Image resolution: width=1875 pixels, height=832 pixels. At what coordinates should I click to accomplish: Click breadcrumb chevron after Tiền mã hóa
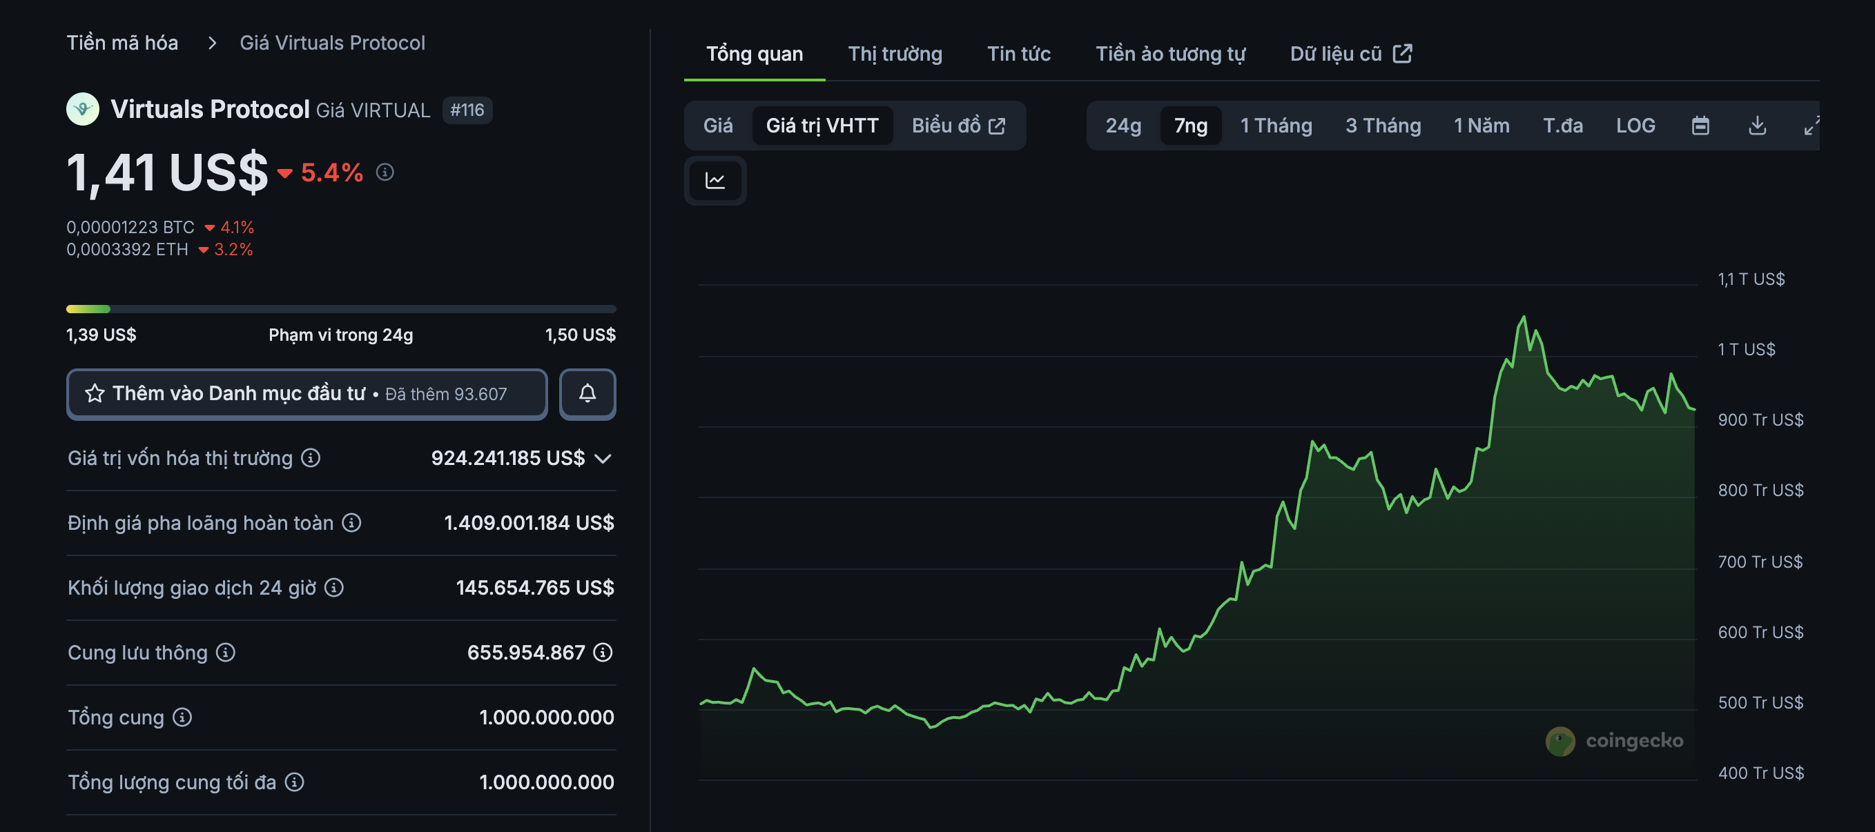tap(212, 43)
